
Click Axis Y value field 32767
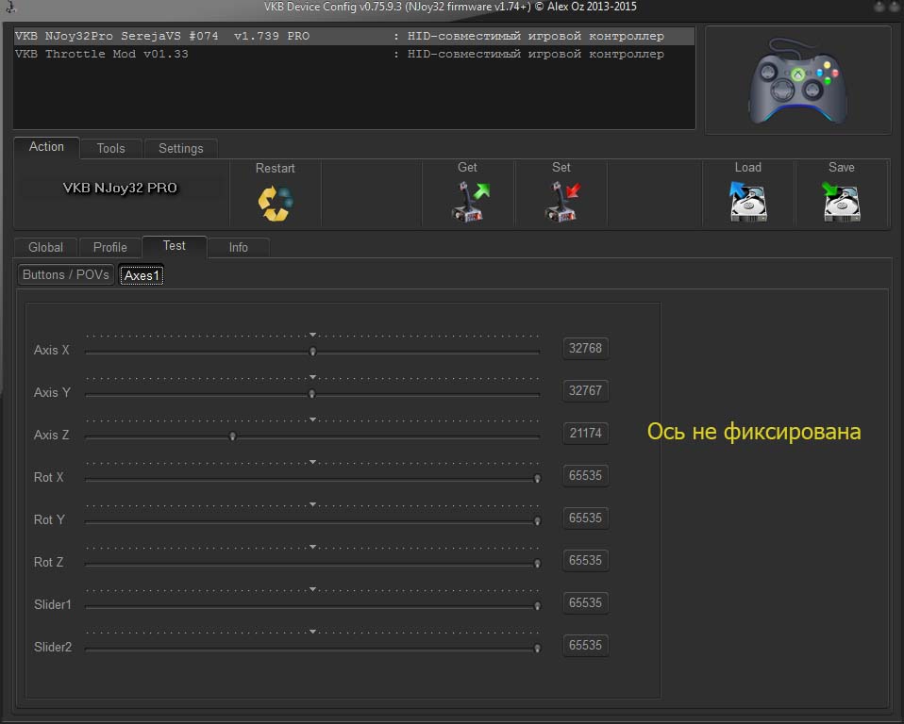click(585, 390)
